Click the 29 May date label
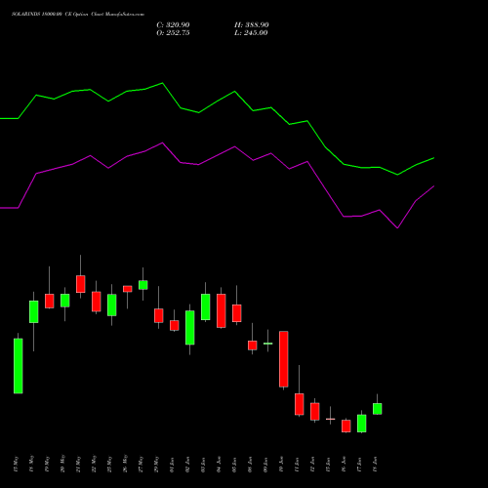 pos(157,465)
